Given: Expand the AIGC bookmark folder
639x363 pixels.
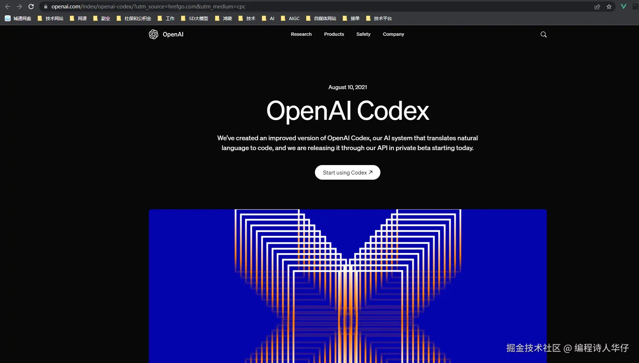Looking at the screenshot, I should click(290, 18).
